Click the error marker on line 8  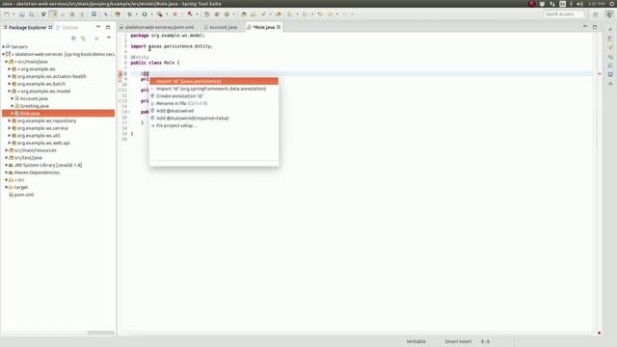point(121,73)
